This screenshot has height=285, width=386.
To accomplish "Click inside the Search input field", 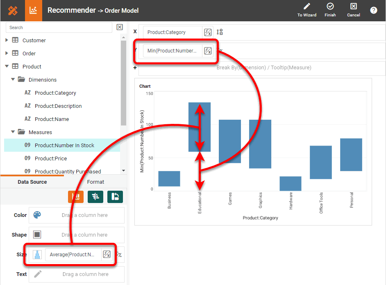I will 59,27.
